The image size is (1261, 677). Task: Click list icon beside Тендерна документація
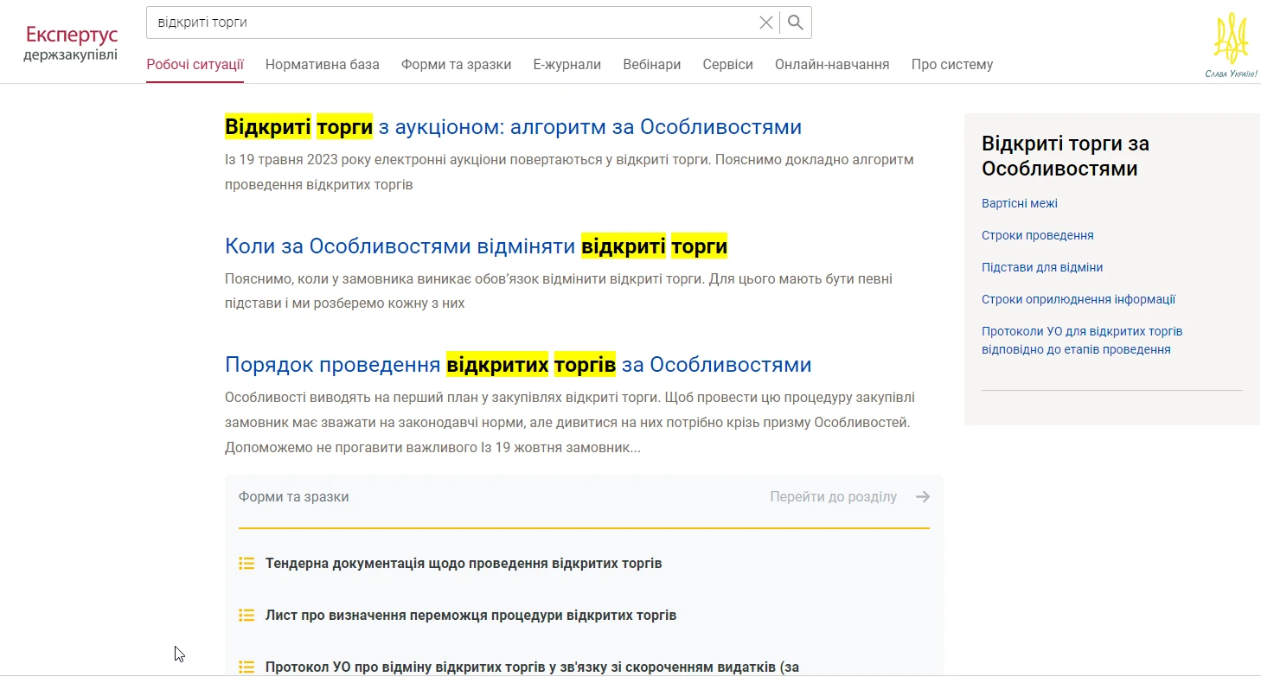point(246,563)
